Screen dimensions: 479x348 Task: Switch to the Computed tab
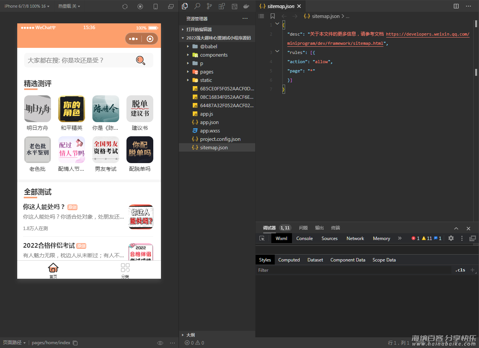pyautogui.click(x=289, y=260)
